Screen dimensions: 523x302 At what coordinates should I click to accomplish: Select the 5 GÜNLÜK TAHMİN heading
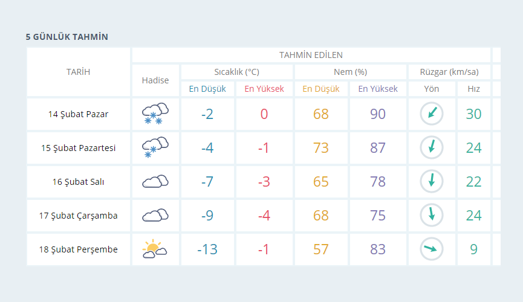click(67, 37)
